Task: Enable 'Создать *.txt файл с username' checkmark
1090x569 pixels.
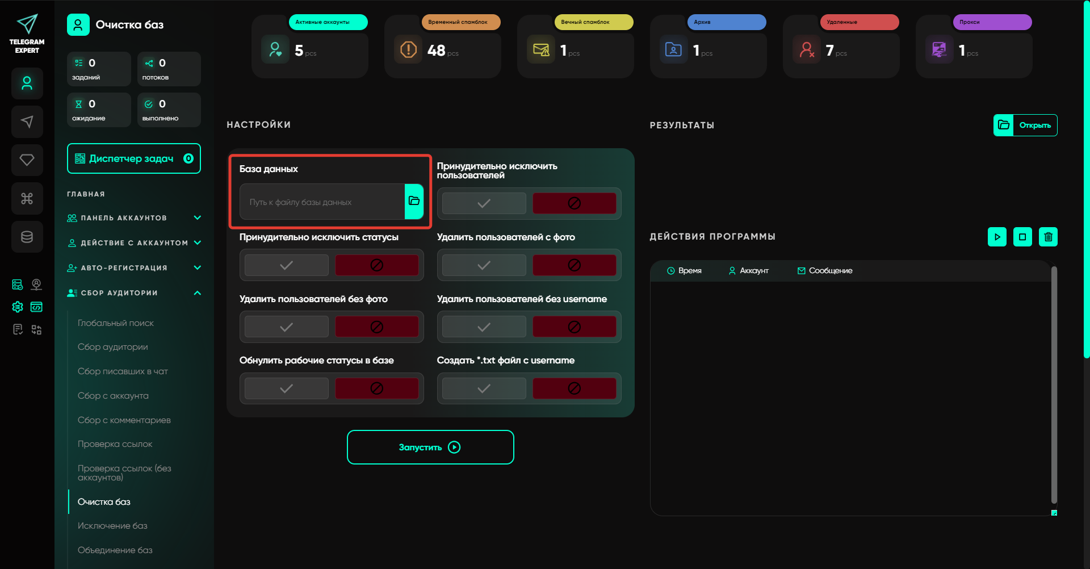Action: click(x=484, y=388)
